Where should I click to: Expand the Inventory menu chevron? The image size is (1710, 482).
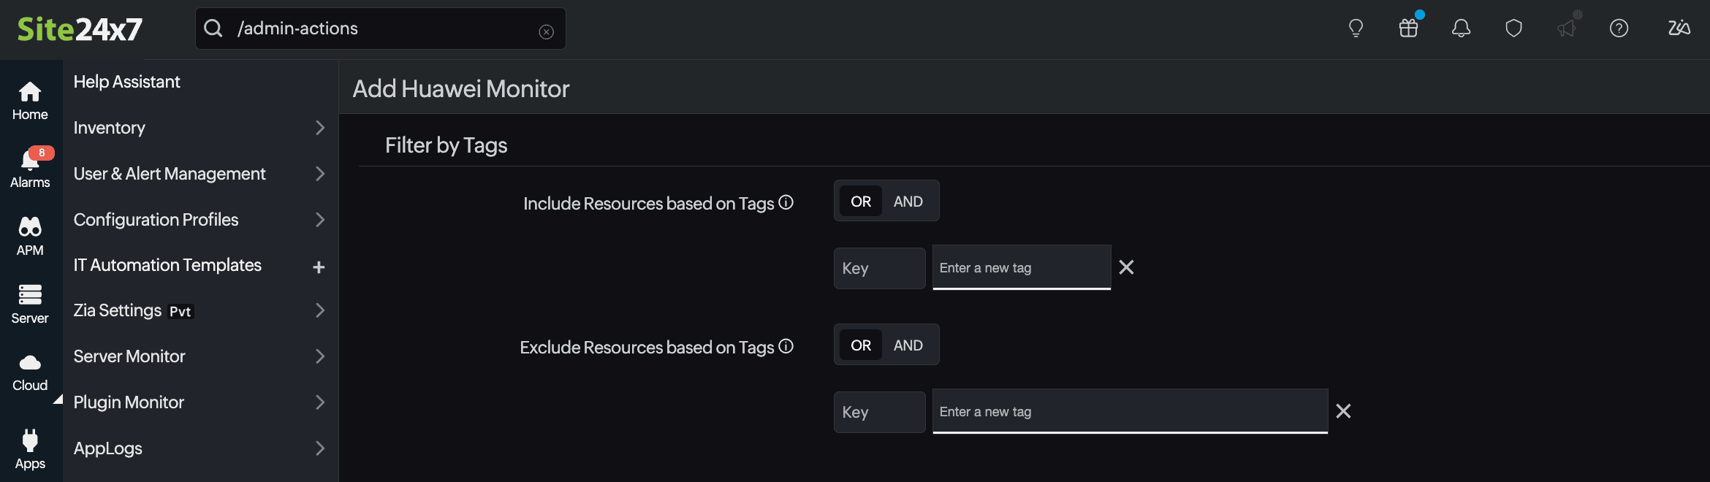click(x=319, y=128)
